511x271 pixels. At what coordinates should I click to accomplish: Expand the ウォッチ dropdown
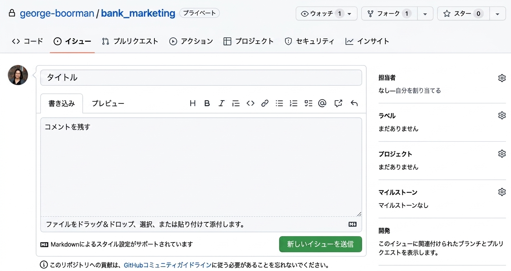click(327, 14)
